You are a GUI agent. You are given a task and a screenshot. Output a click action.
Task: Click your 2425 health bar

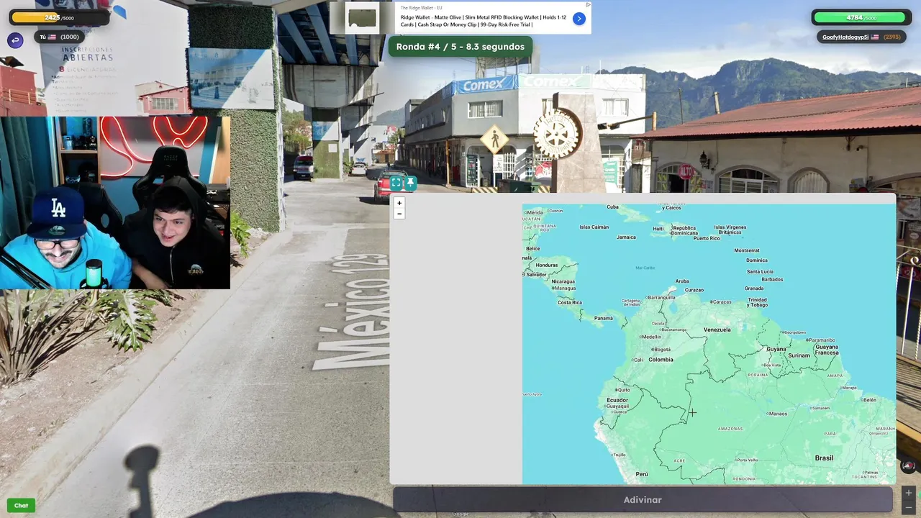[x=59, y=17]
